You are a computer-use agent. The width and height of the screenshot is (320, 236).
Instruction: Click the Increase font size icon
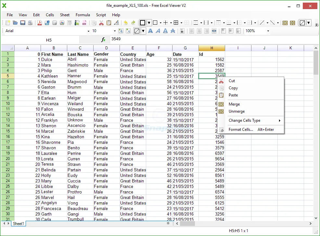(121, 31)
